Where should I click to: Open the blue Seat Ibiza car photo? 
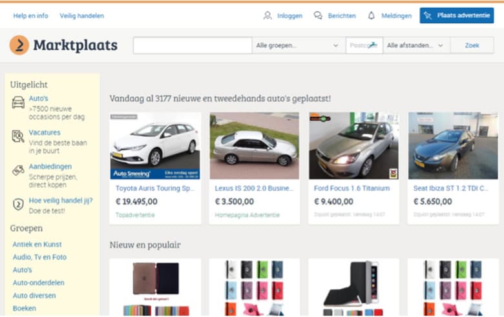coord(453,145)
